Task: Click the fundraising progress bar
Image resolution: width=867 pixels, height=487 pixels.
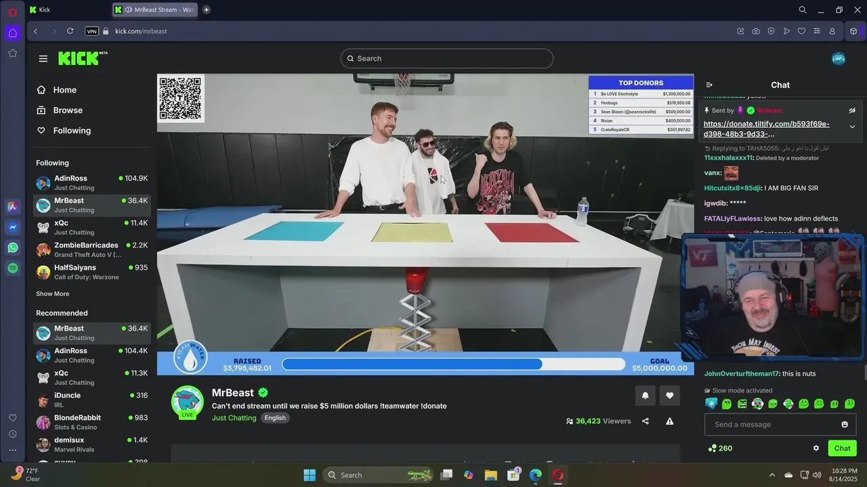Action: [x=453, y=364]
